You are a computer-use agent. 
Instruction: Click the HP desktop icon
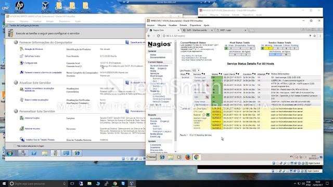click(x=20, y=7)
